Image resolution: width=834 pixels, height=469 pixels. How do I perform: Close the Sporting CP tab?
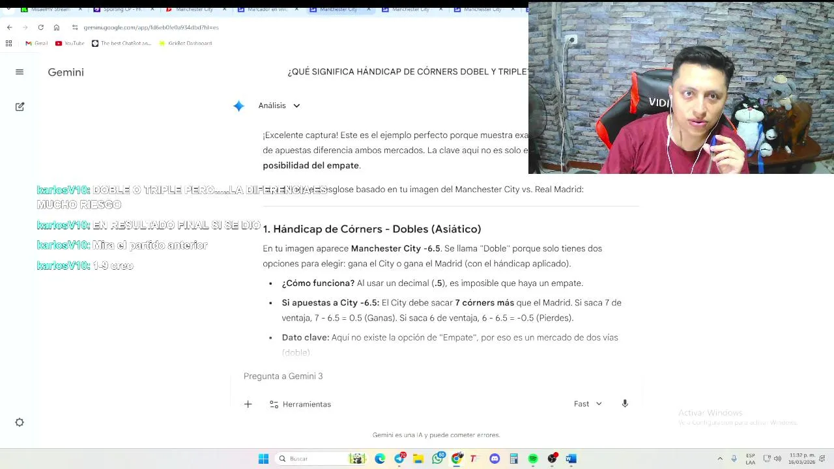[x=152, y=9]
